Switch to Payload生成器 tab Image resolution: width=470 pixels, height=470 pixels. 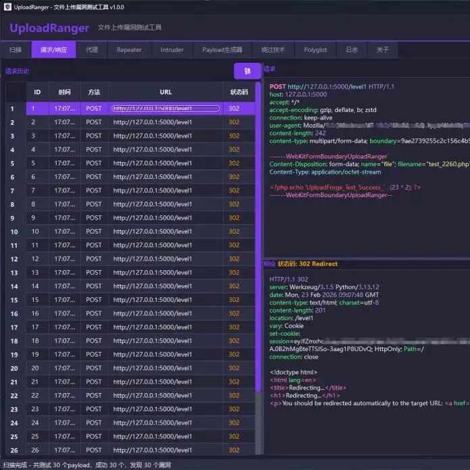pos(222,50)
